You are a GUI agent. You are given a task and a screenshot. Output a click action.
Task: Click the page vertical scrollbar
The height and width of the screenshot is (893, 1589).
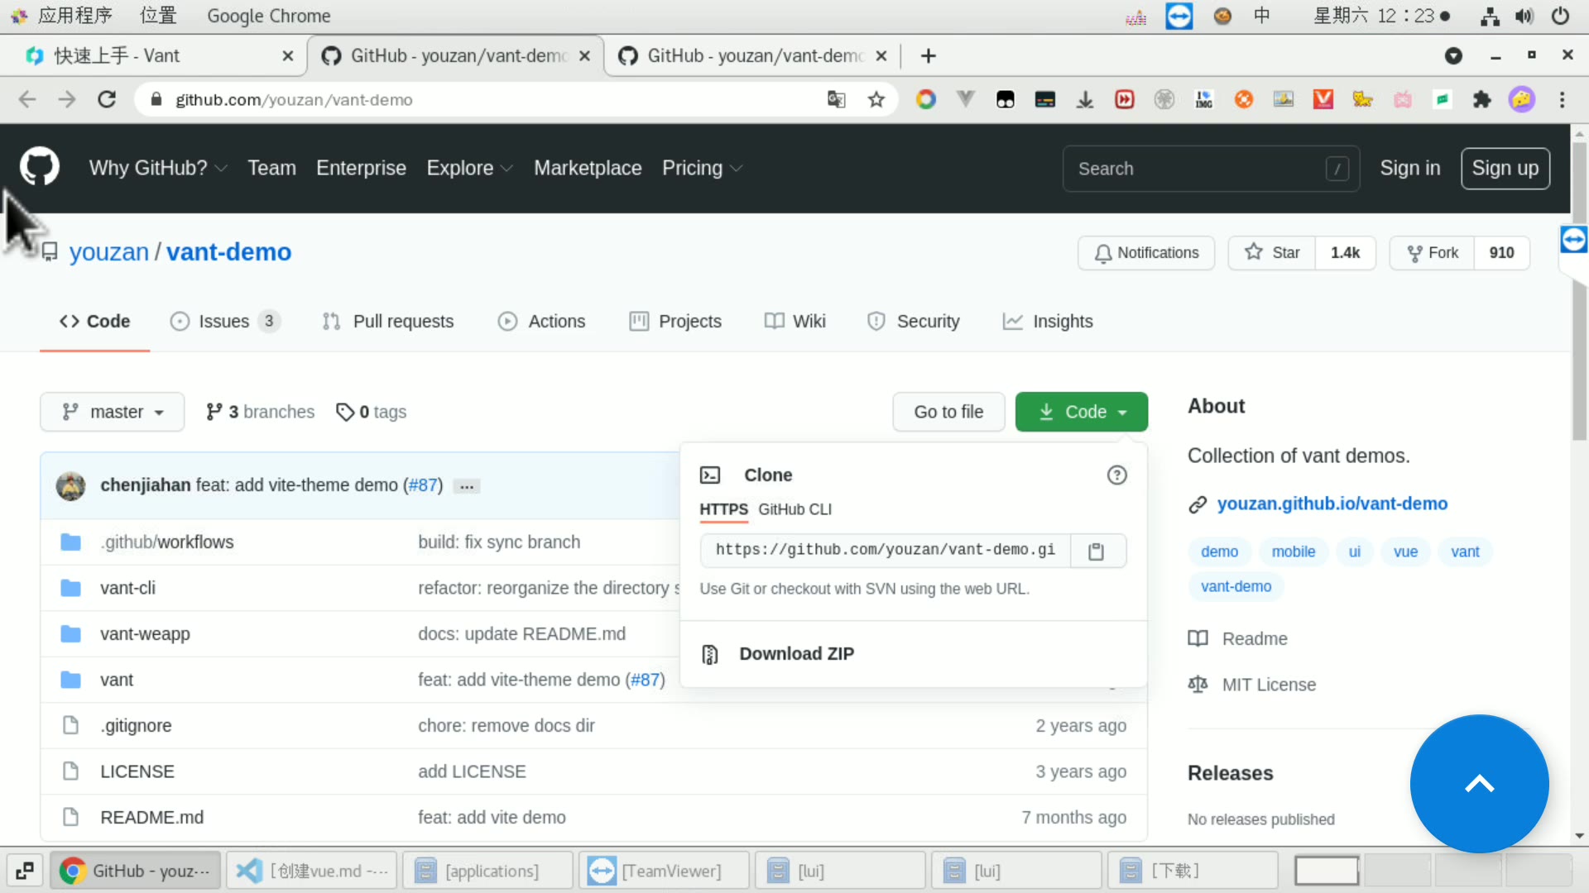[x=1579, y=289]
